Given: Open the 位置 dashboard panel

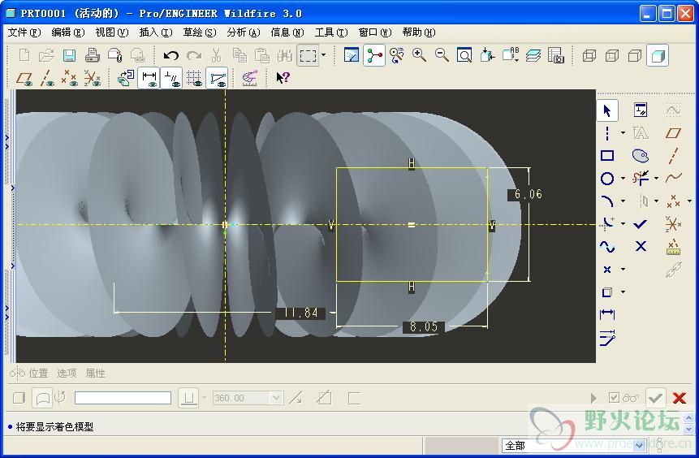Looking at the screenshot, I should (38, 374).
